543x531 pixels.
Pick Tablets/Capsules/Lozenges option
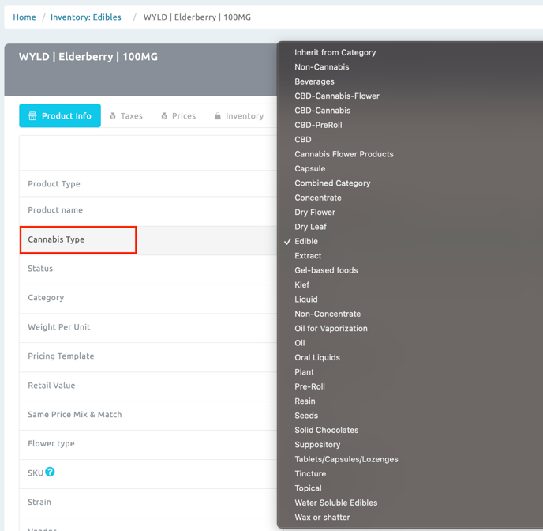pos(346,459)
